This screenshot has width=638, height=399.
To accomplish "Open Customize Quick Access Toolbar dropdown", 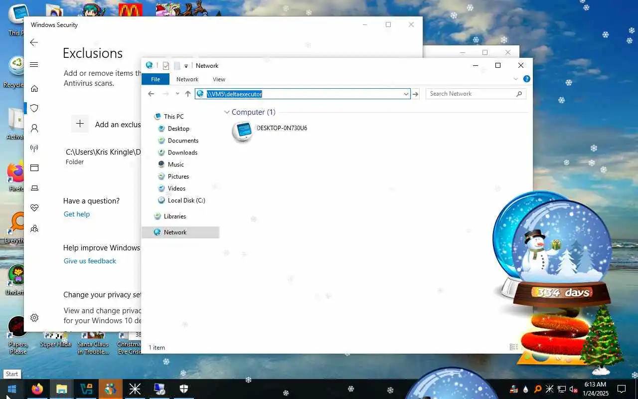I will pos(186,66).
